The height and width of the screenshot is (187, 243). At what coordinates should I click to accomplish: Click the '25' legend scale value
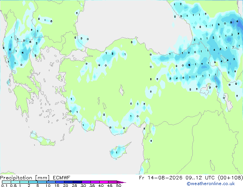[x=74, y=185]
